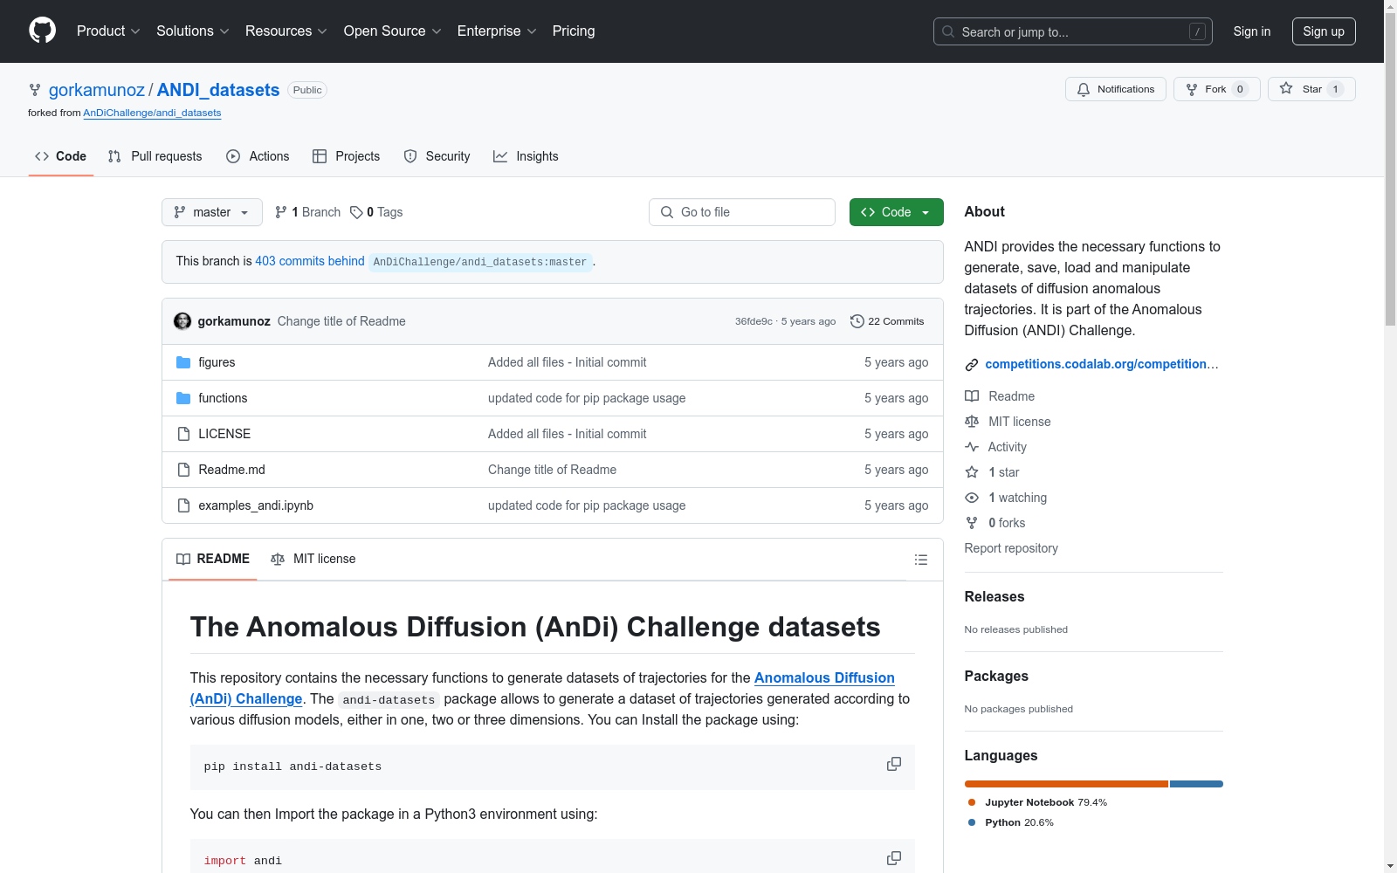Click the blue Python language bar segment
Screen dimensions: 1397x873
pyautogui.click(x=1196, y=784)
